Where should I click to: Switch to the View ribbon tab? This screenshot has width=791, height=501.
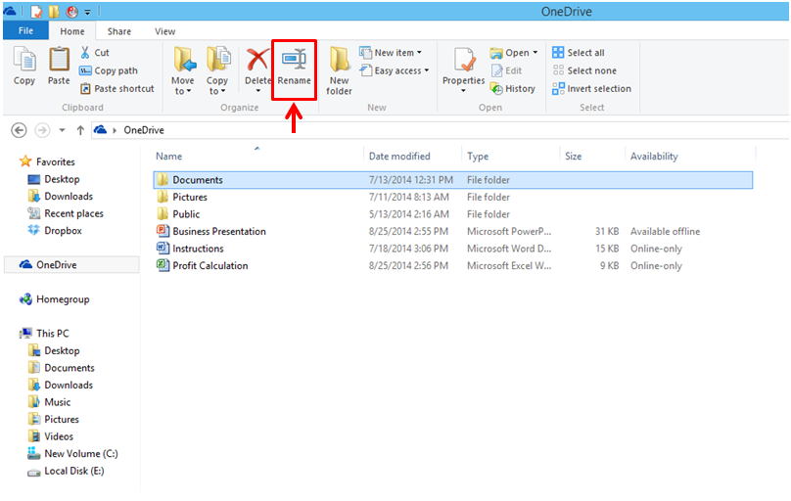[165, 31]
